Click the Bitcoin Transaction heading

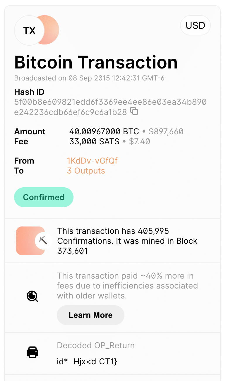(x=96, y=62)
